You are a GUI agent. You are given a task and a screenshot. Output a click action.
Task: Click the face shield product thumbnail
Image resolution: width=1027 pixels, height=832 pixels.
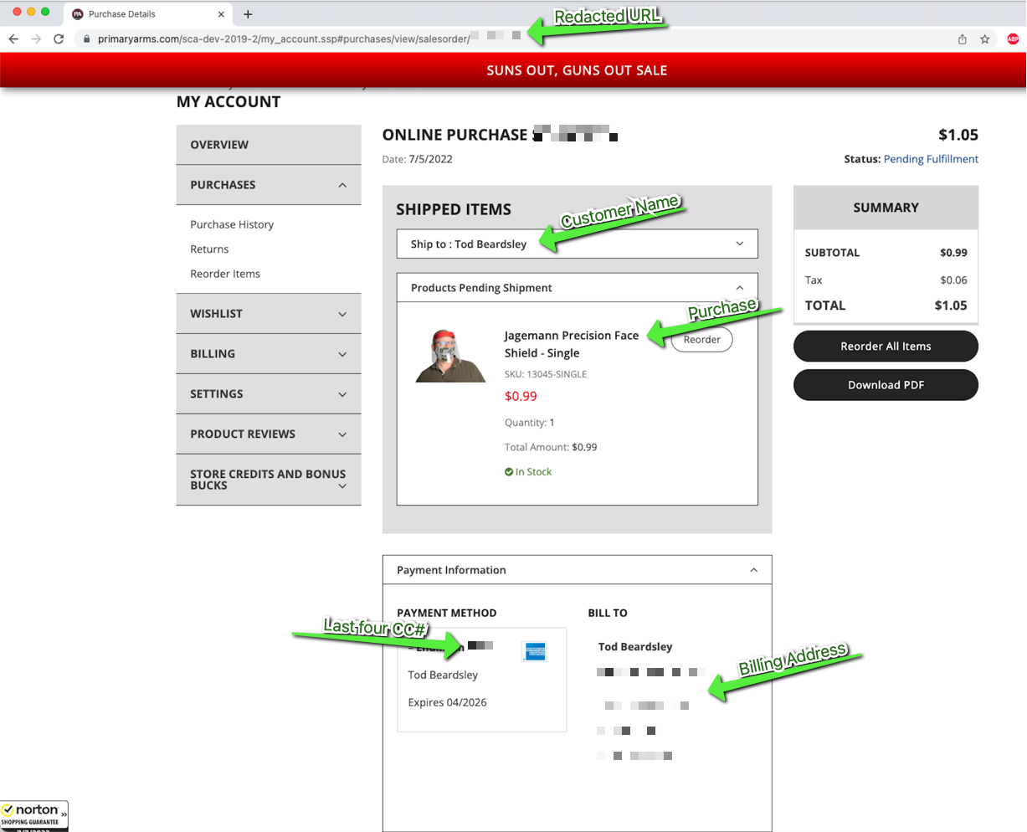point(450,356)
